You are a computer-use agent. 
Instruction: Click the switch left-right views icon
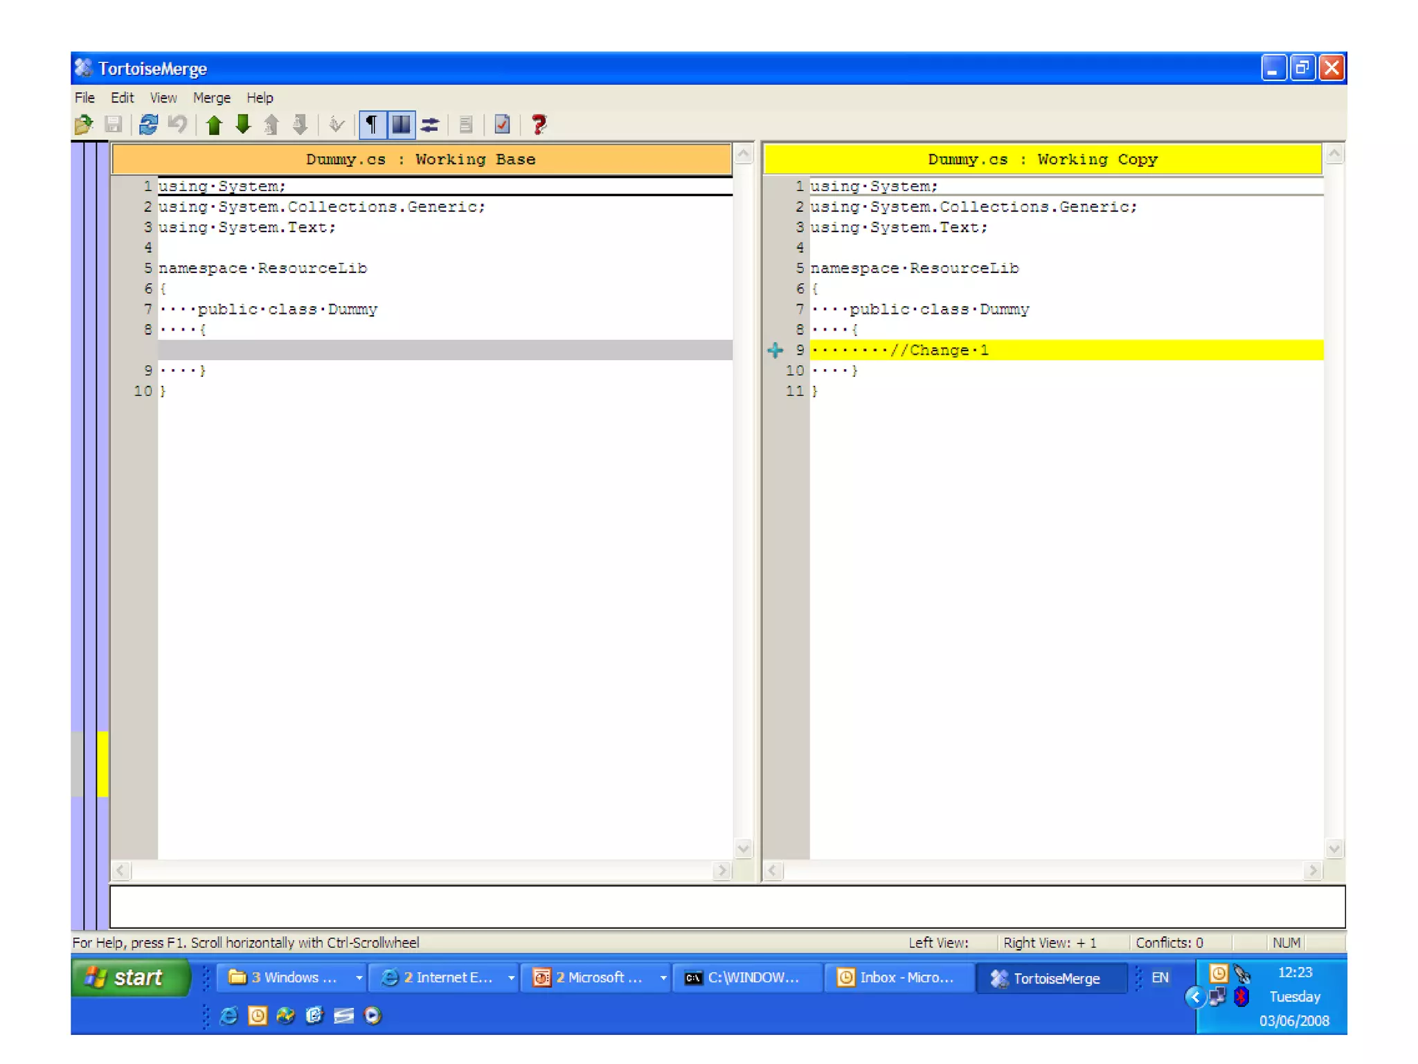coord(430,125)
